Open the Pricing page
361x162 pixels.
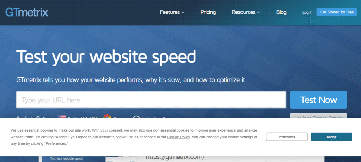(208, 12)
